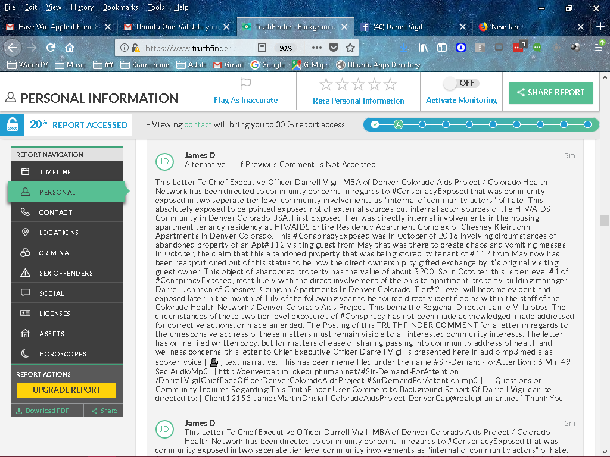Image resolution: width=610 pixels, height=457 pixels.
Task: Click the gray crosshair target extension icon
Action: (x=556, y=48)
